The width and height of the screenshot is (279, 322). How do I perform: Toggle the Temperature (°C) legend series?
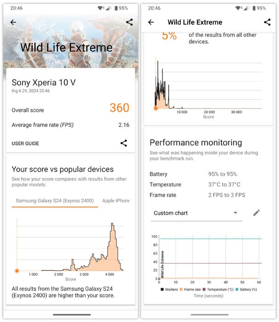(218, 289)
